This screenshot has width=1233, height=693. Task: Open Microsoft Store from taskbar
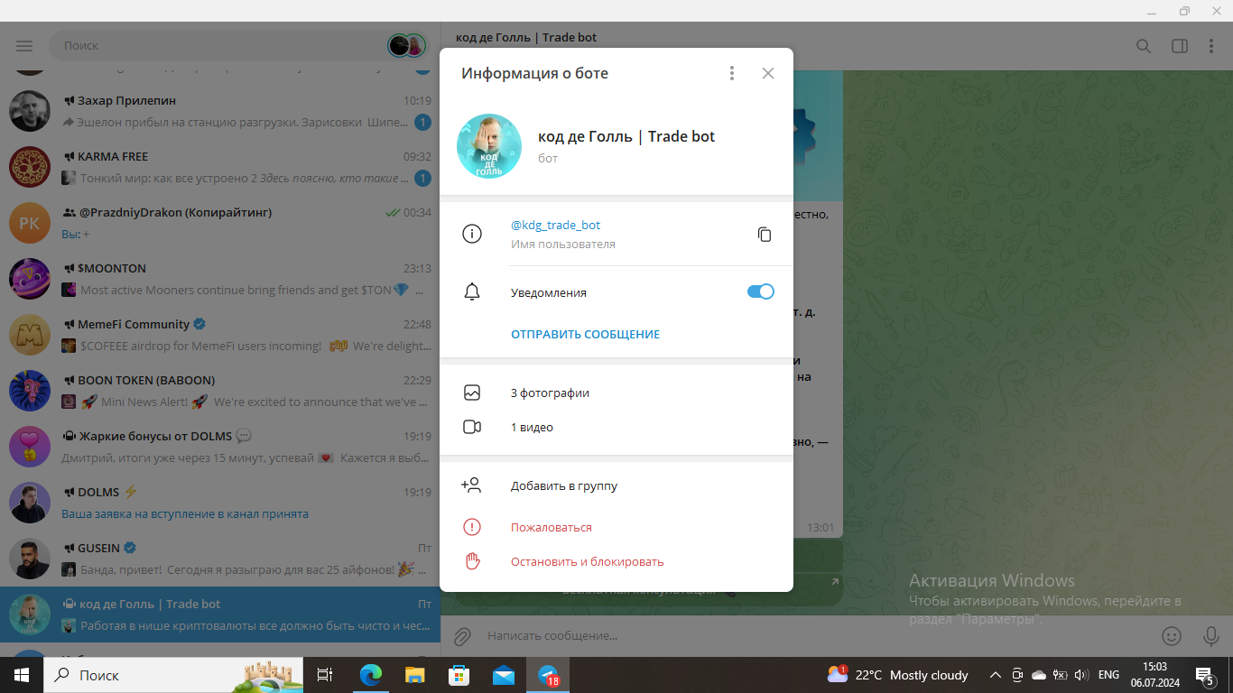tap(459, 675)
